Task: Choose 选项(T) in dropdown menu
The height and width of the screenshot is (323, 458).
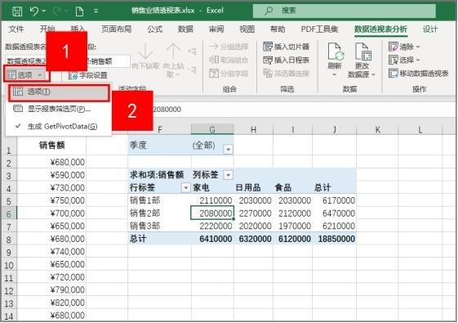Action: (59, 92)
